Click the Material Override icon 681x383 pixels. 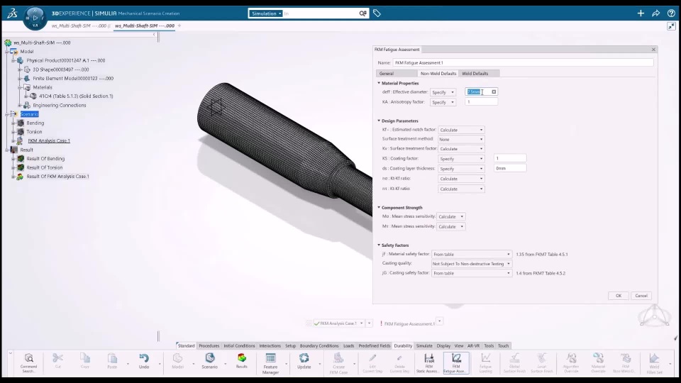click(599, 358)
